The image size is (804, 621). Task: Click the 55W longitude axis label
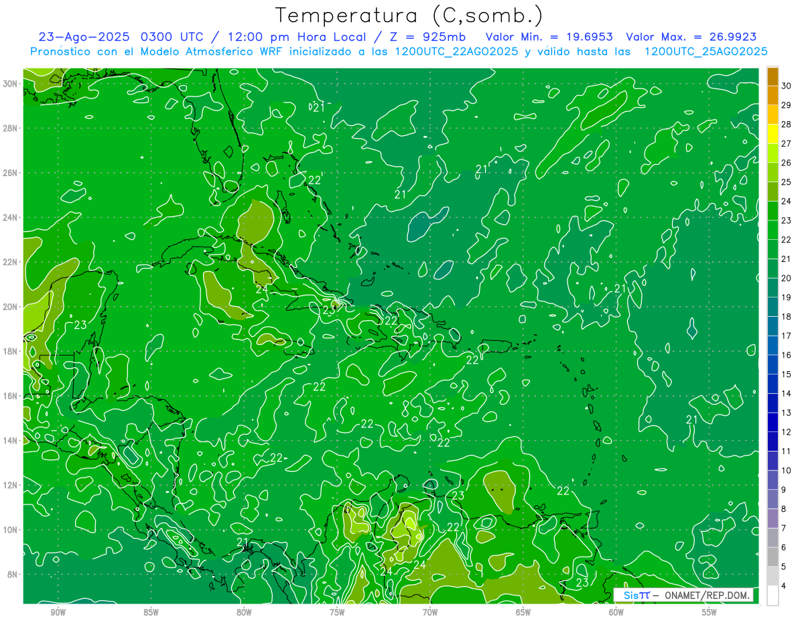coord(710,612)
